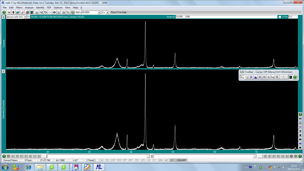Click the PDF number input field
The width and height of the screenshot is (304, 171).
click(89, 12)
